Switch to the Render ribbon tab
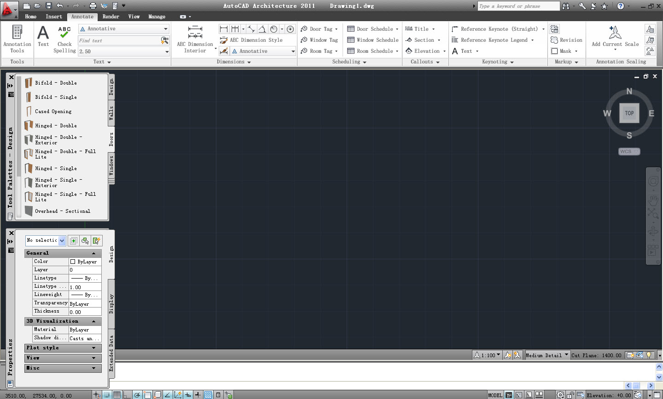663x399 pixels. (111, 17)
